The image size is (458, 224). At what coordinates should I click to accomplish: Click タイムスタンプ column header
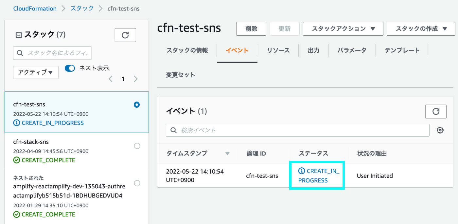(x=187, y=153)
